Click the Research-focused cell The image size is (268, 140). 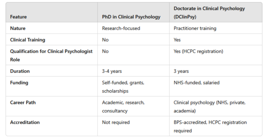tap(121, 28)
